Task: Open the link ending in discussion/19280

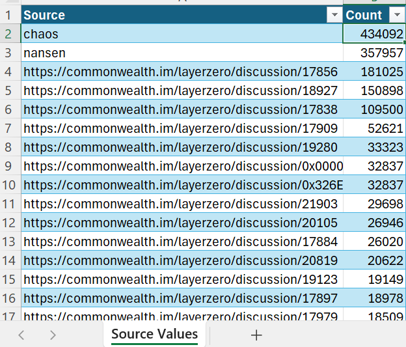Action: click(180, 147)
